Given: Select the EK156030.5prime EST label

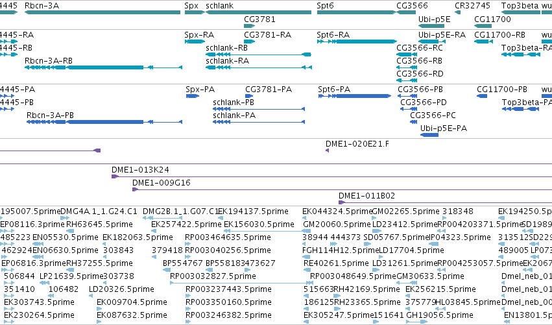Looking at the screenshot, I should 259,224.
